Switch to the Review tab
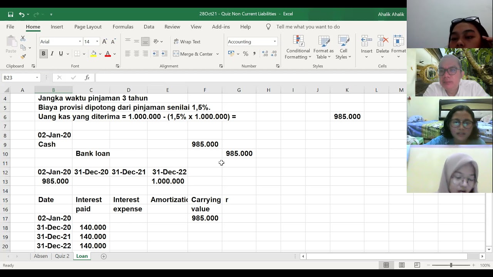The height and width of the screenshot is (277, 493). click(x=172, y=27)
